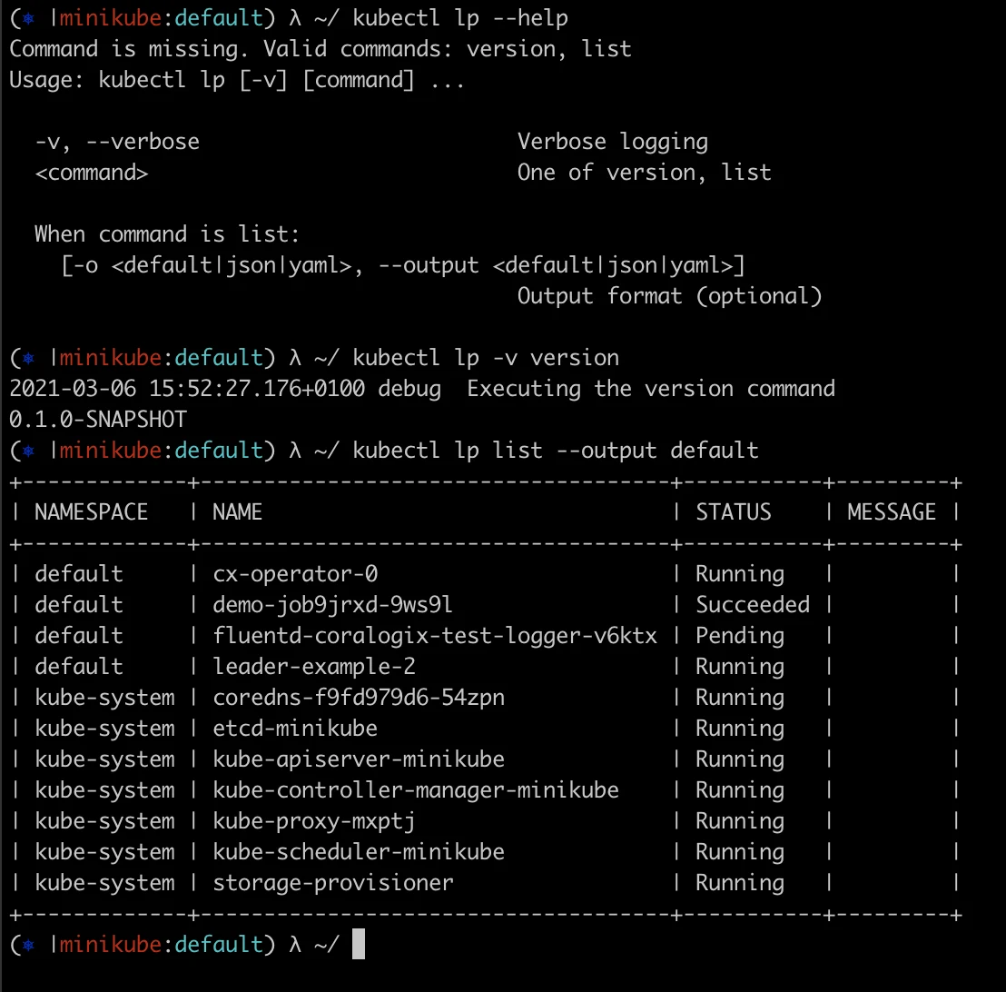The height and width of the screenshot is (992, 1006).
Task: Click 'One of version, list' description
Action: (x=644, y=173)
